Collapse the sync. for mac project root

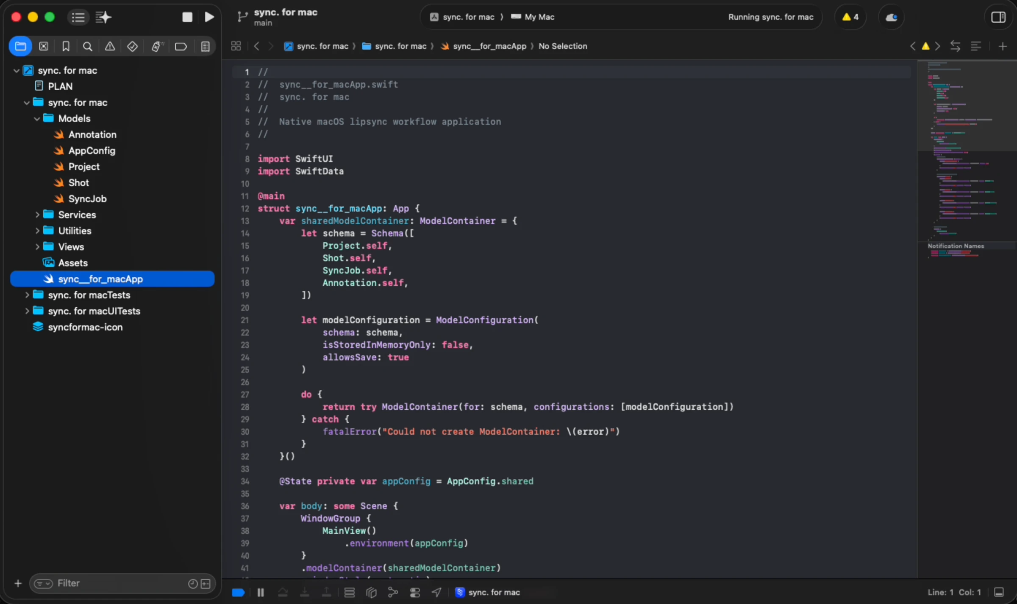(16, 70)
